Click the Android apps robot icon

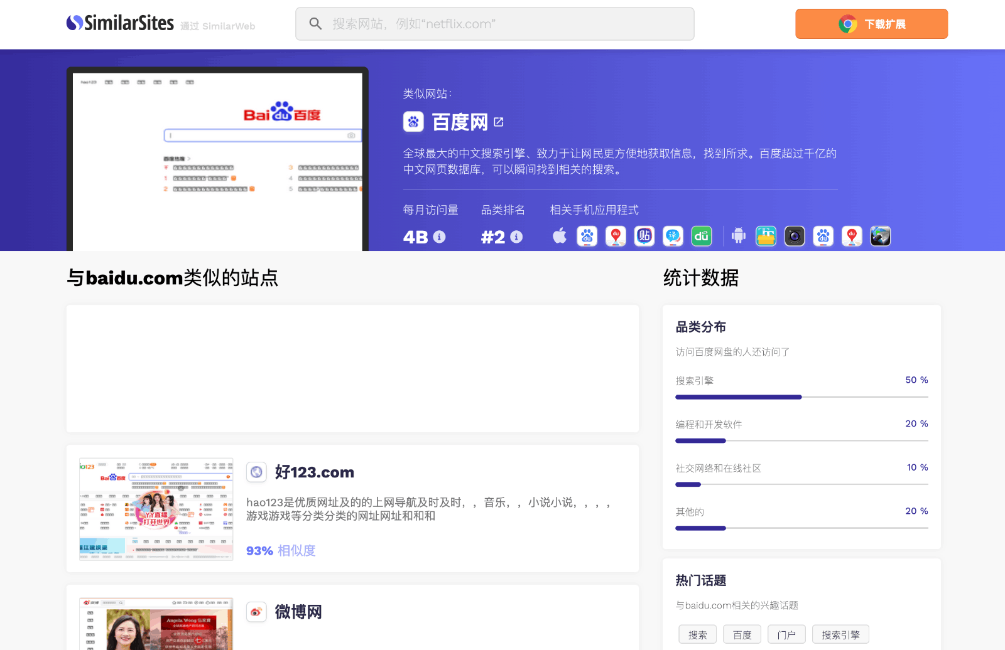pos(739,236)
